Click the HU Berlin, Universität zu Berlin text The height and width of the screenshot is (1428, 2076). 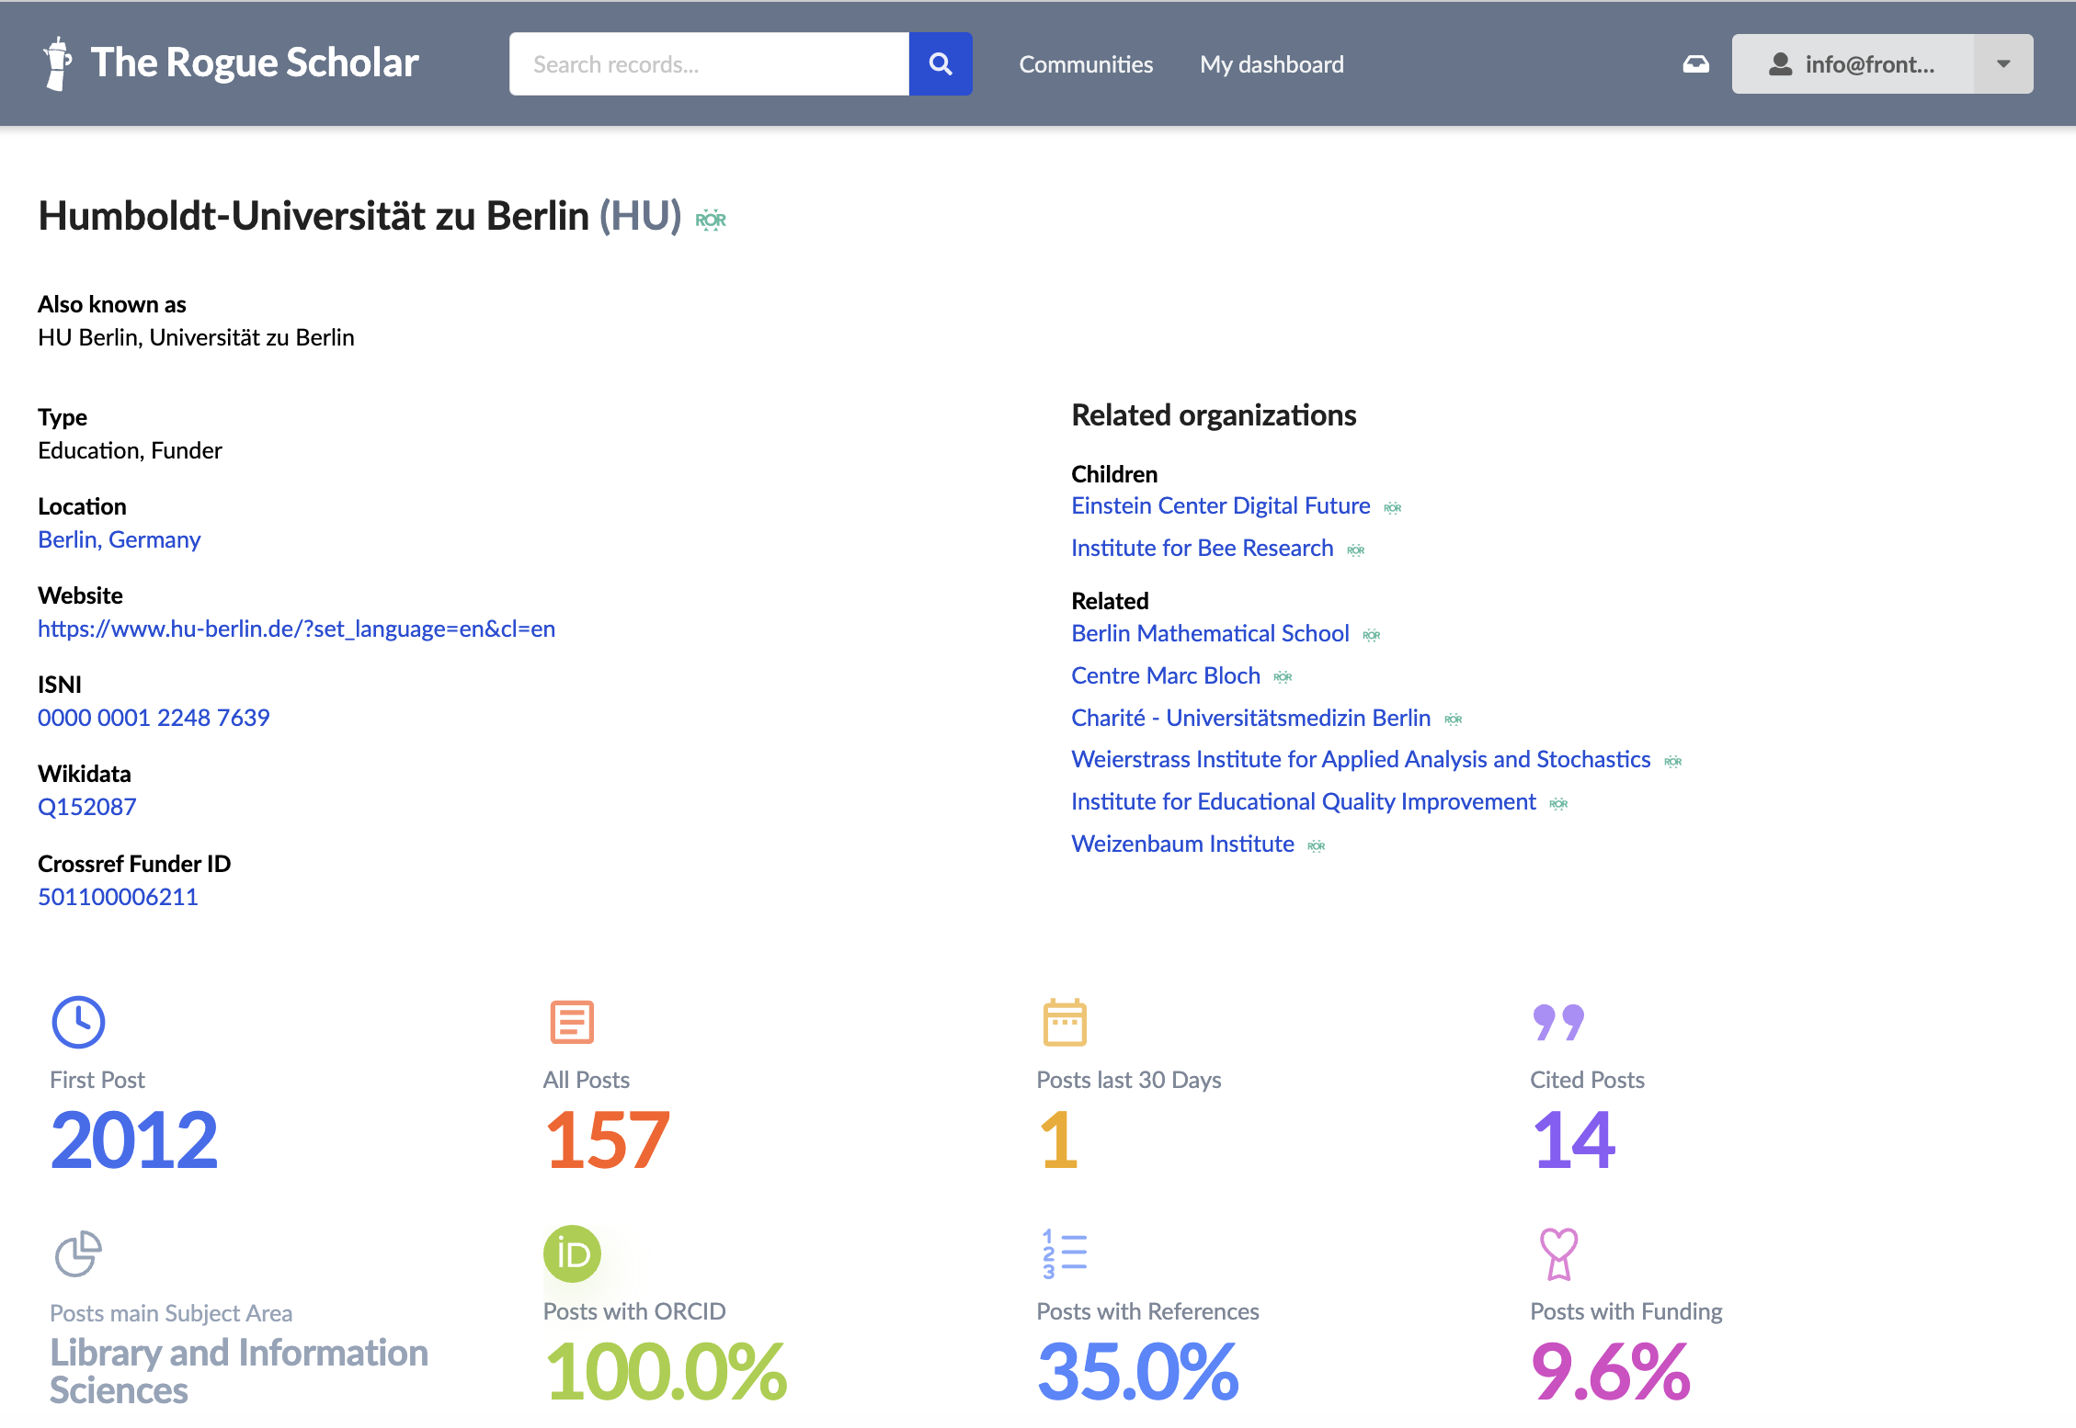pos(196,337)
